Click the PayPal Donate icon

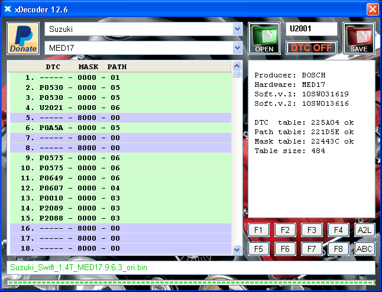(x=23, y=38)
